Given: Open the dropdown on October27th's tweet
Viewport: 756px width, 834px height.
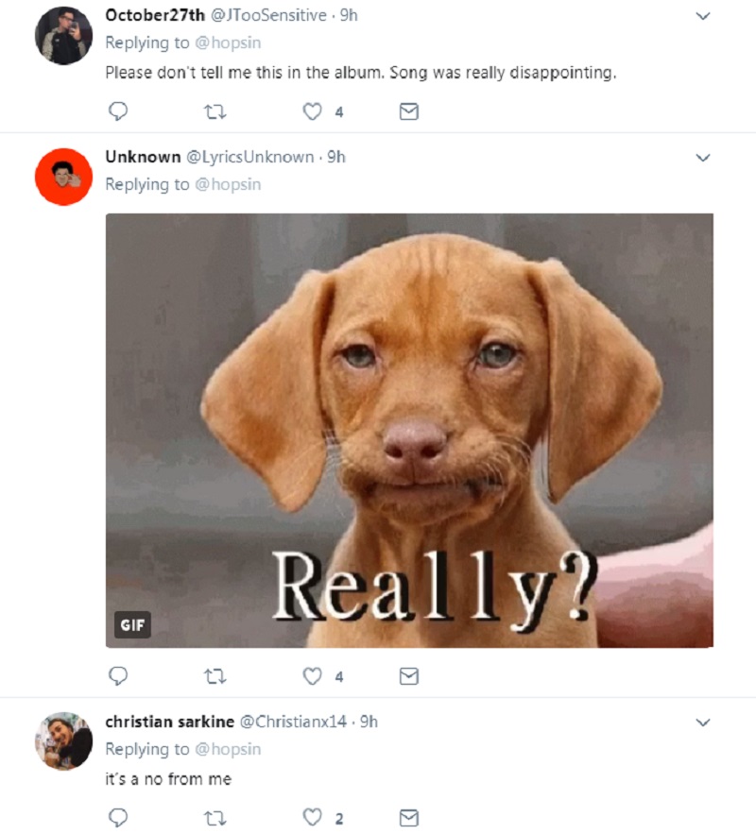Looking at the screenshot, I should (703, 16).
